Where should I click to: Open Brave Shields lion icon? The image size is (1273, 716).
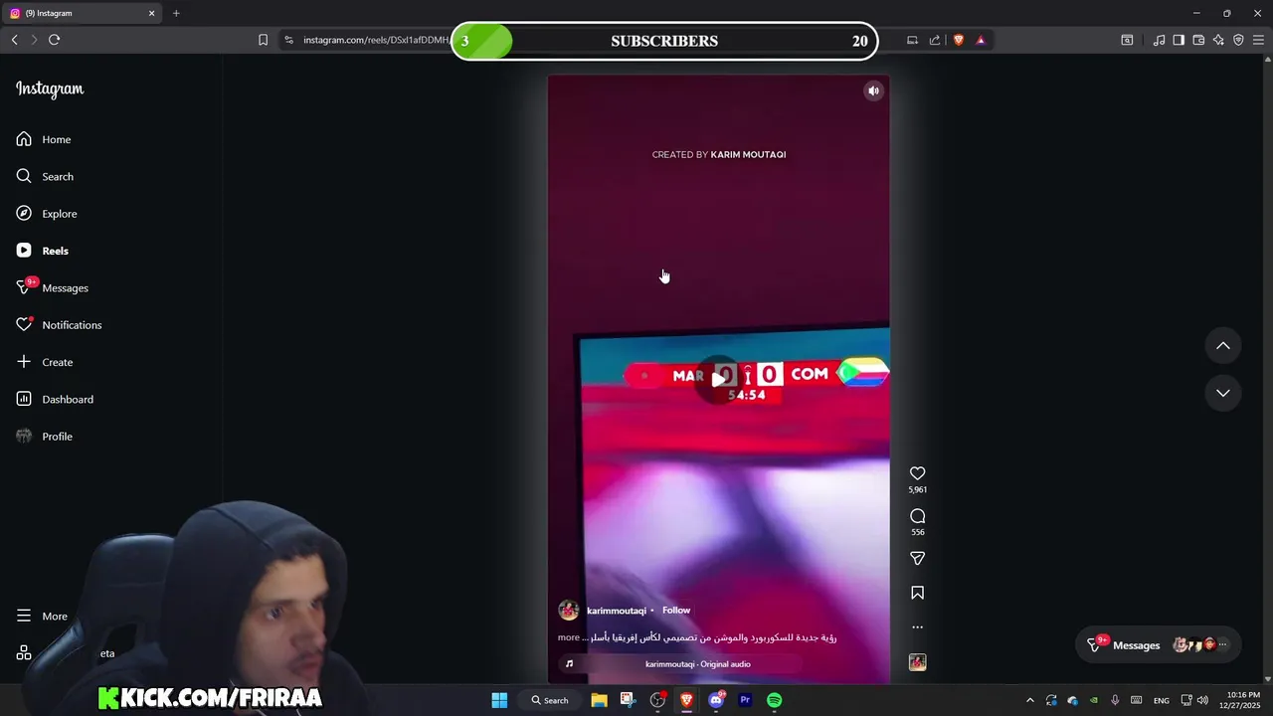(959, 40)
